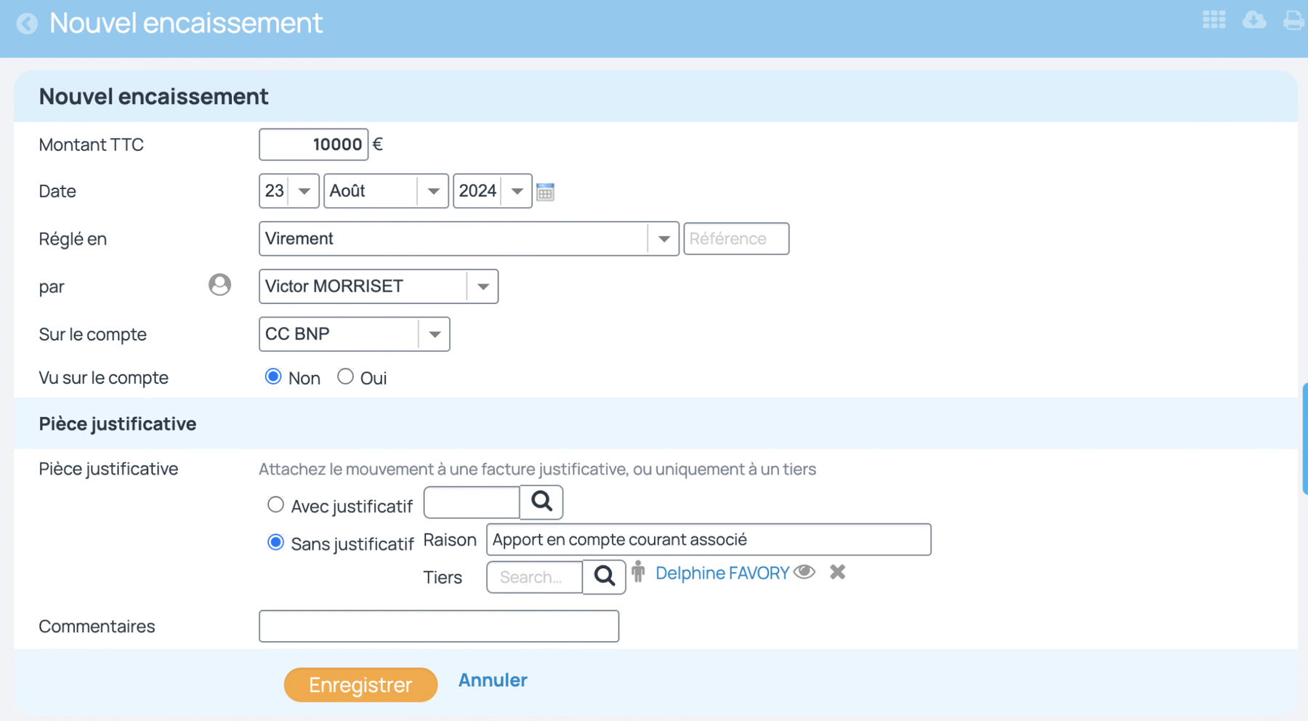Select Oui for Vu sur le compte
The height and width of the screenshot is (721, 1308).
click(345, 376)
